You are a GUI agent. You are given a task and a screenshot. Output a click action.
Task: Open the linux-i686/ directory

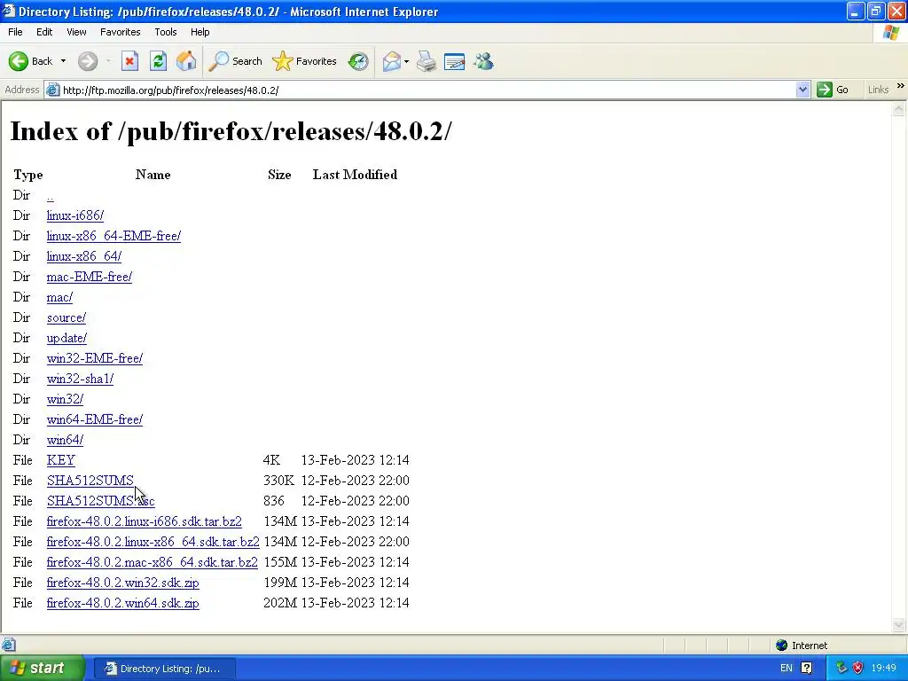click(x=75, y=215)
